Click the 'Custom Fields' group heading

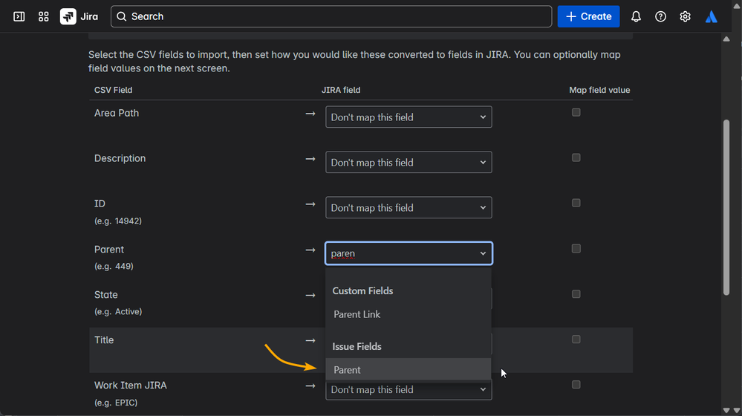(x=362, y=291)
